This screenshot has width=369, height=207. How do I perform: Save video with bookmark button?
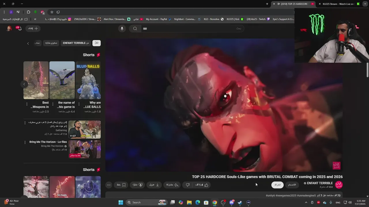pos(121,185)
